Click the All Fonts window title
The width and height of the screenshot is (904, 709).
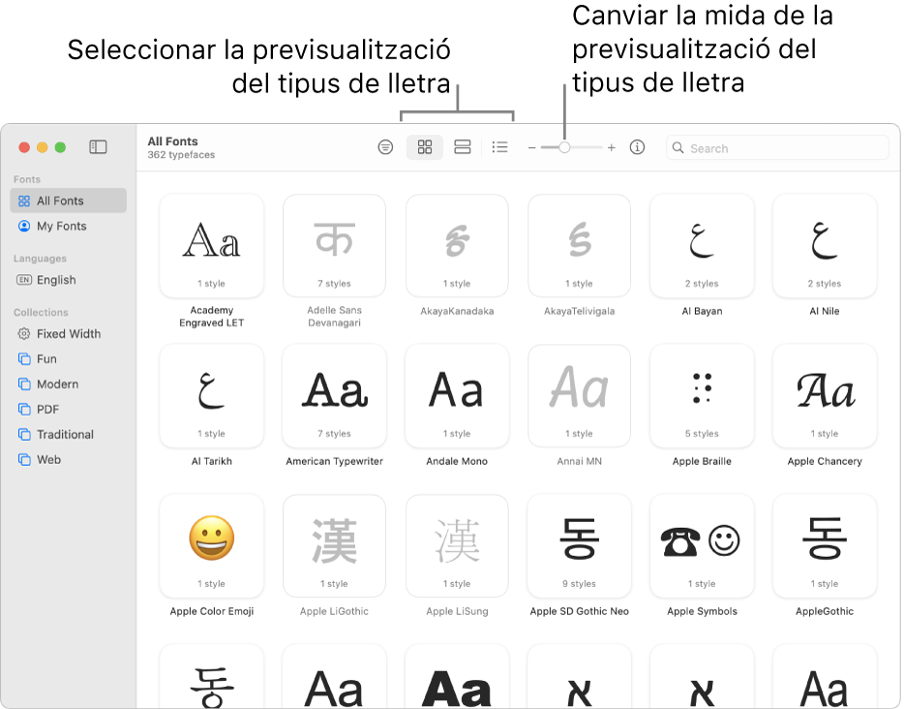pyautogui.click(x=172, y=141)
